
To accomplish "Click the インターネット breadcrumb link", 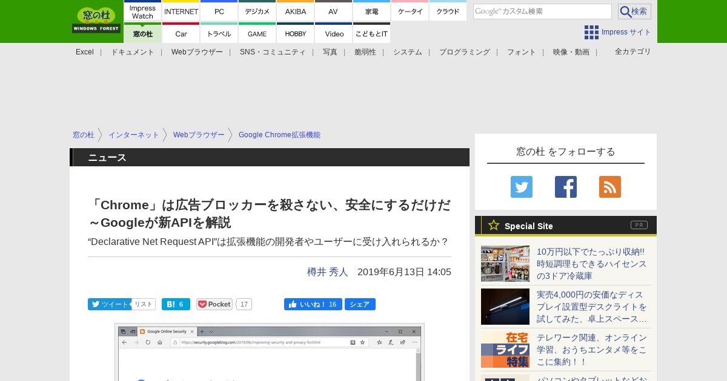I will (x=133, y=135).
